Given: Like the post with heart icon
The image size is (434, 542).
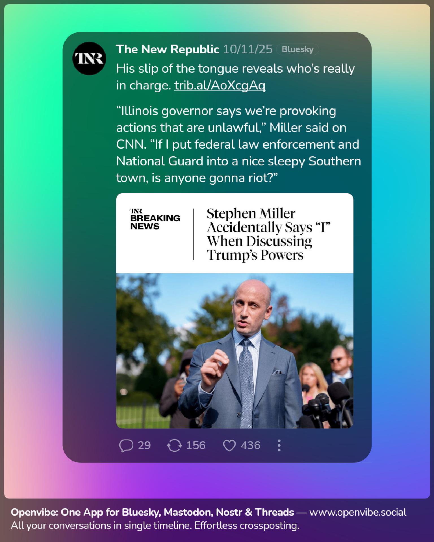Looking at the screenshot, I should click(x=229, y=446).
